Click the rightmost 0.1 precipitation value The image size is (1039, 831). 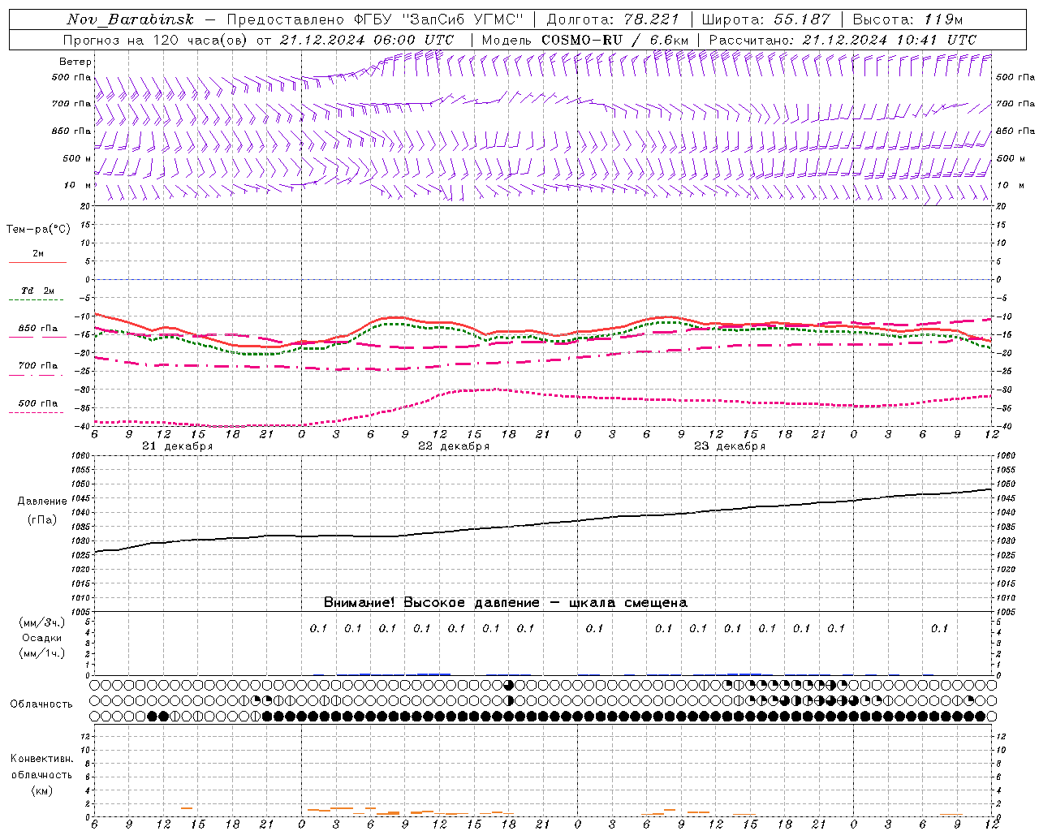(x=939, y=628)
